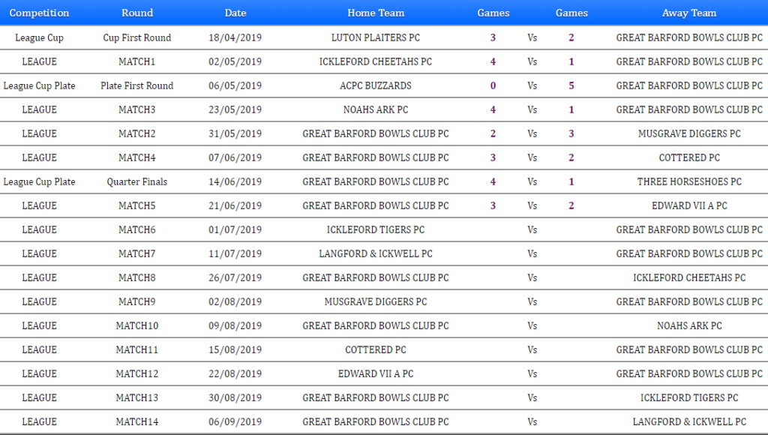Click Vs in the MATCH9 row

pos(532,301)
